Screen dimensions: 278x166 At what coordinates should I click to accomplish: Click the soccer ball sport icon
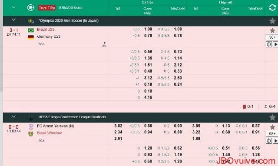click(x=30, y=8)
